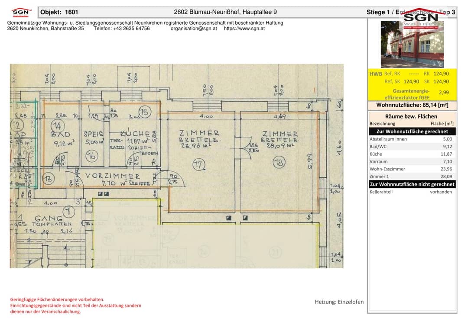The height and width of the screenshot is (330, 468).
Task: Click the fGEE value 2,99
Action: coord(444,93)
